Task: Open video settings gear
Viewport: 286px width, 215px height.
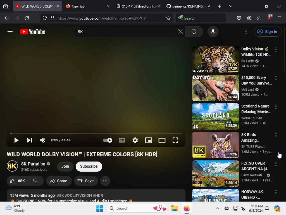Action: 135,140
